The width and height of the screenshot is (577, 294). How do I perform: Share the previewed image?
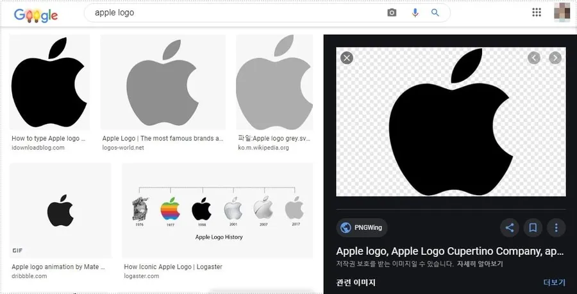(509, 228)
